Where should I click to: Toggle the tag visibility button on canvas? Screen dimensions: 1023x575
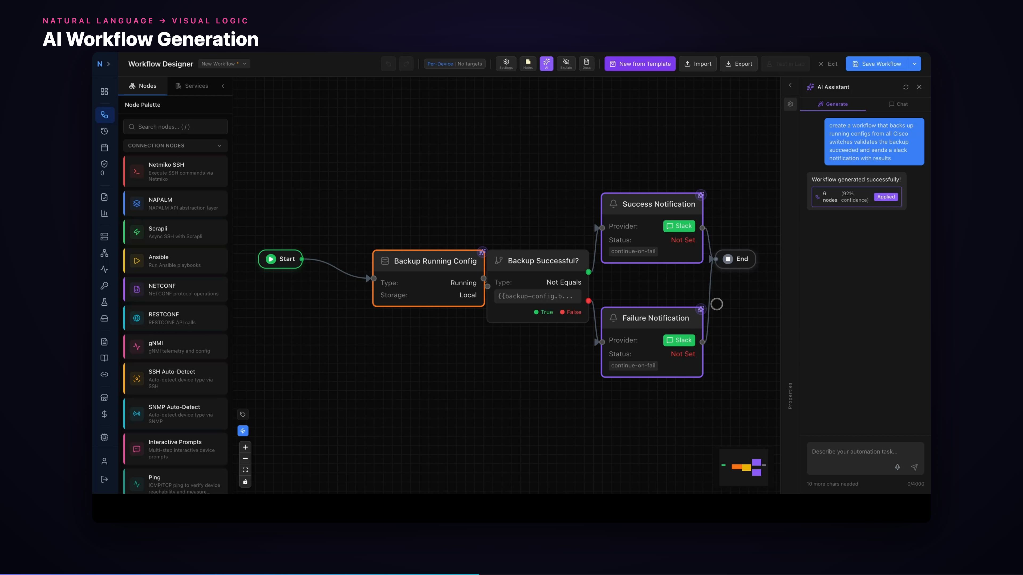(x=243, y=414)
